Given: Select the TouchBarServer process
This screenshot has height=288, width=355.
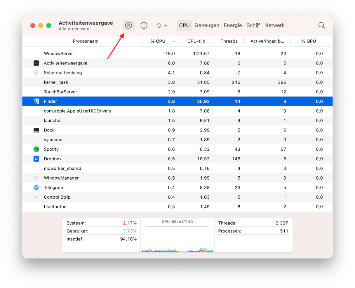Looking at the screenshot, I should pos(60,92).
